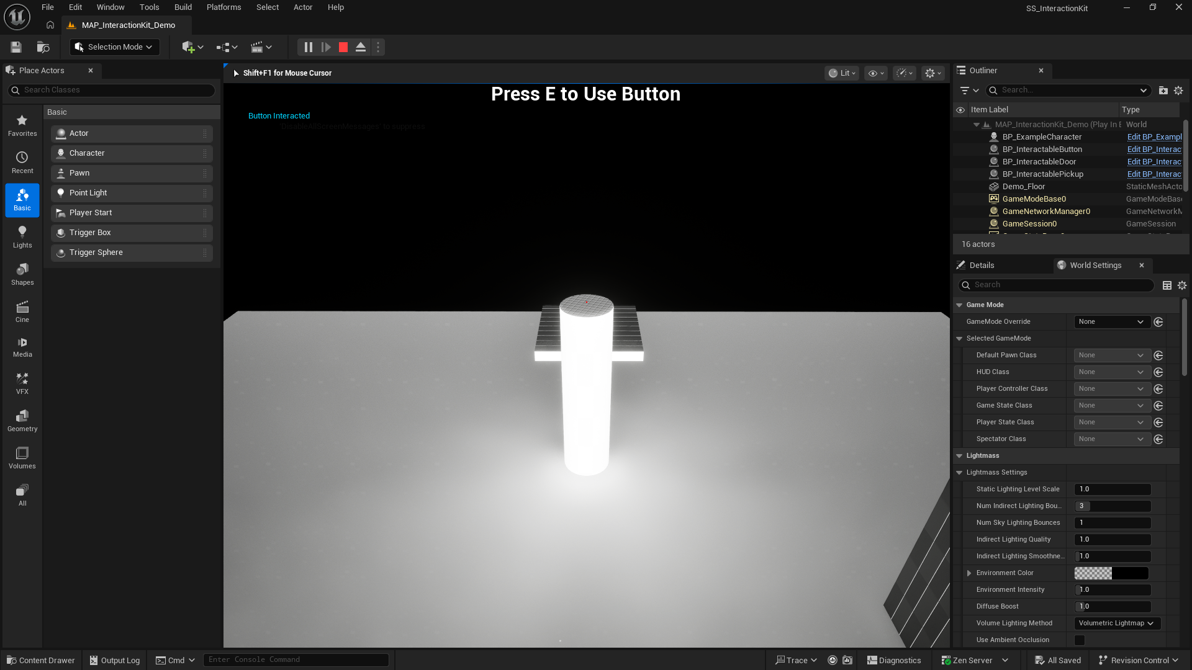This screenshot has height=670, width=1192.
Task: Toggle the Outliner visibility eye column
Action: (x=960, y=110)
